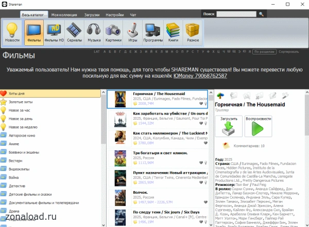Viewport: 309px width, 227px height.
Task: Filter films by LAT letters
Action: (x=97, y=52)
